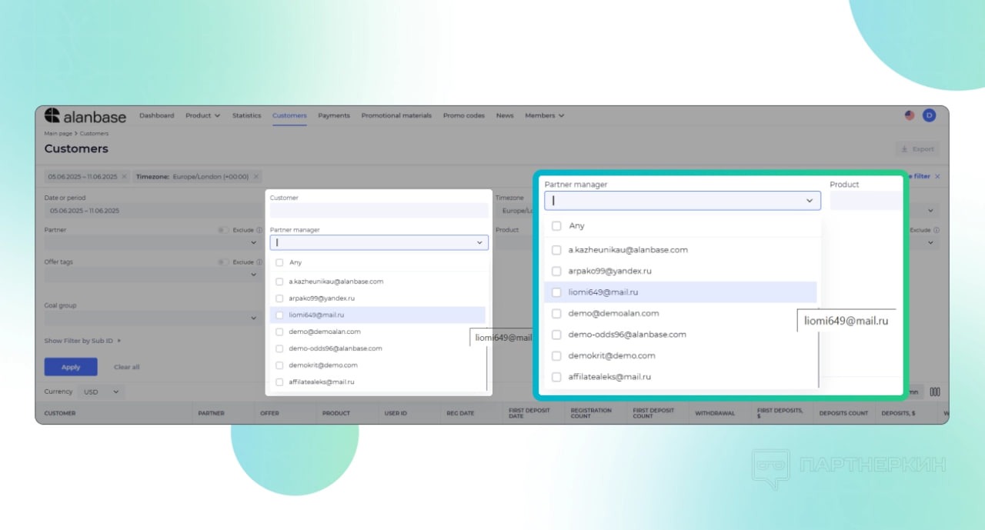Check "Any" in the enlarged Partner manager list
The image size is (985, 530).
(x=556, y=226)
